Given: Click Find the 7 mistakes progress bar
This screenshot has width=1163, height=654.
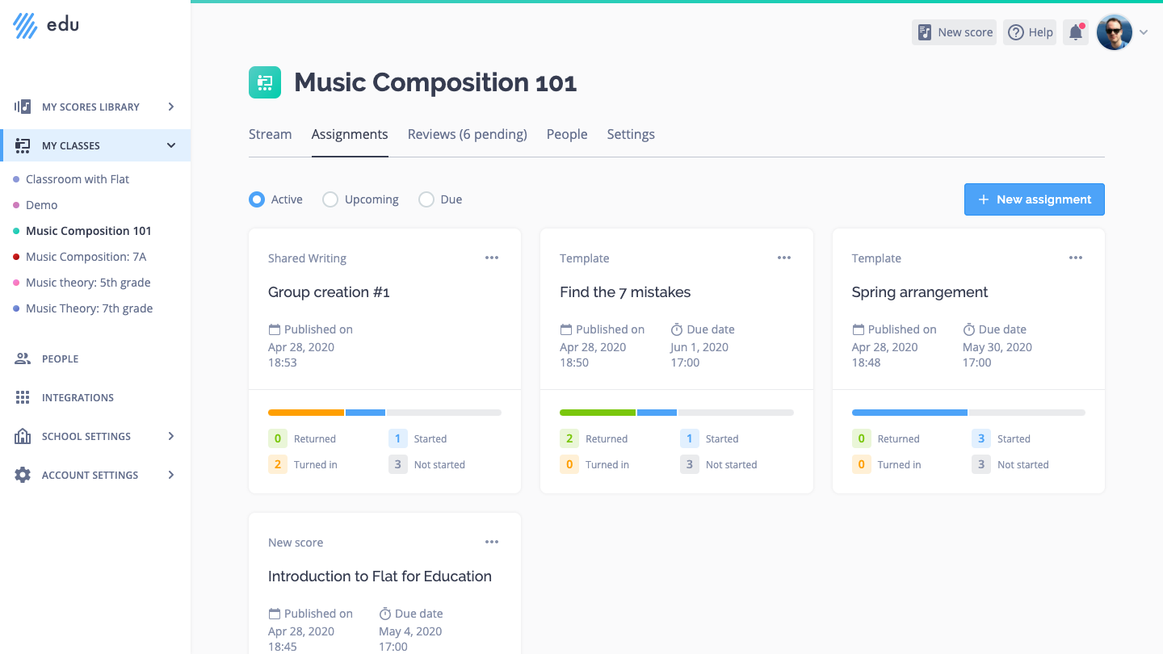Looking at the screenshot, I should point(677,413).
